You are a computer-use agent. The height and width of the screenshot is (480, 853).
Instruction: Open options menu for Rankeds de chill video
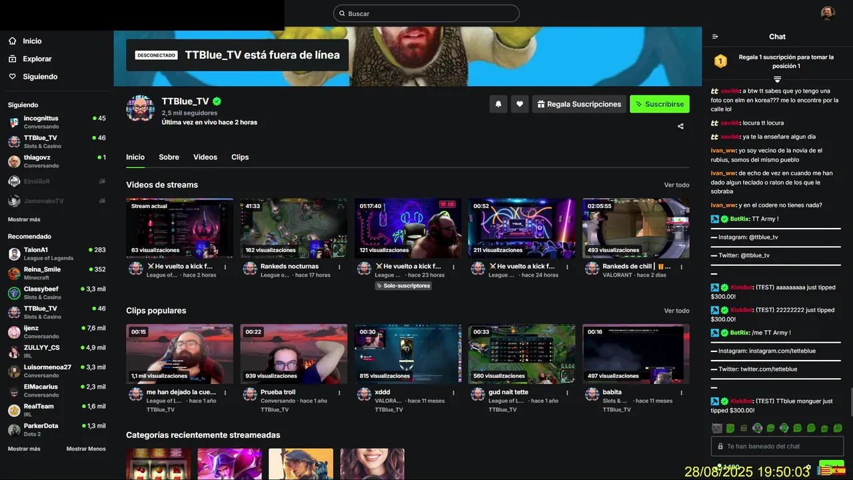[x=681, y=267]
